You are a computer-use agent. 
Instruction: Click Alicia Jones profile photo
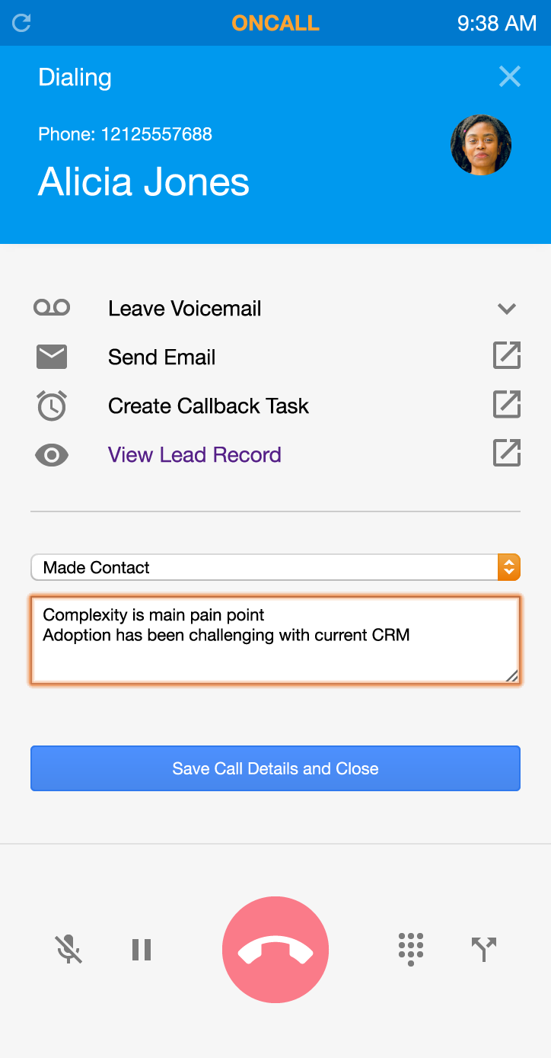pos(481,145)
